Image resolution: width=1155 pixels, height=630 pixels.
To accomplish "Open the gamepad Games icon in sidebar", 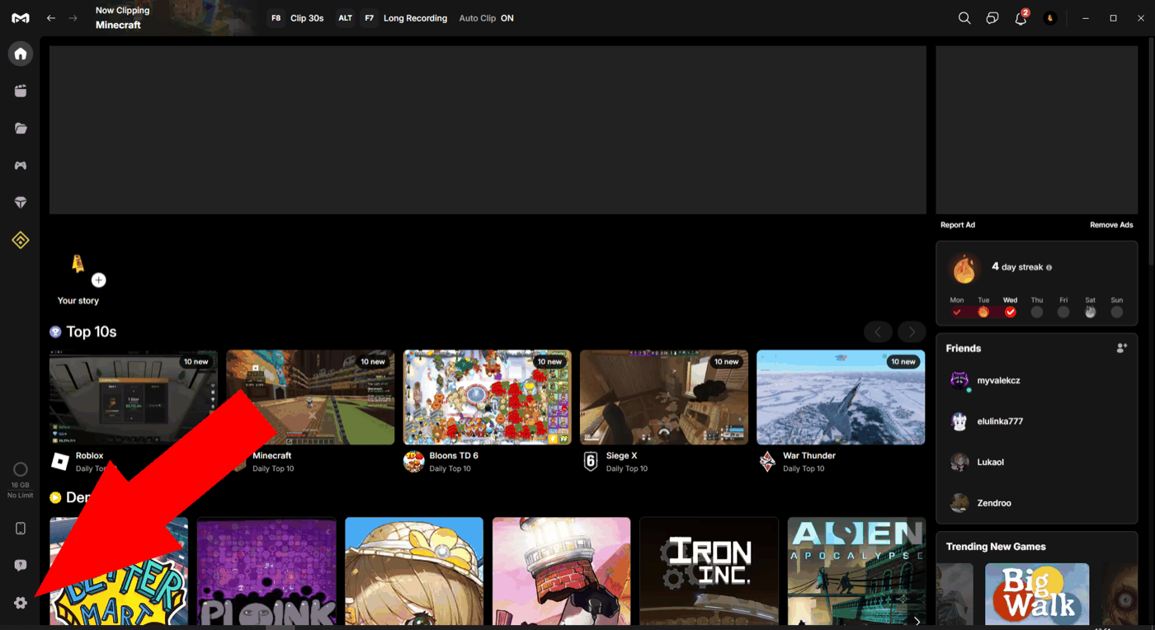I will tap(21, 166).
